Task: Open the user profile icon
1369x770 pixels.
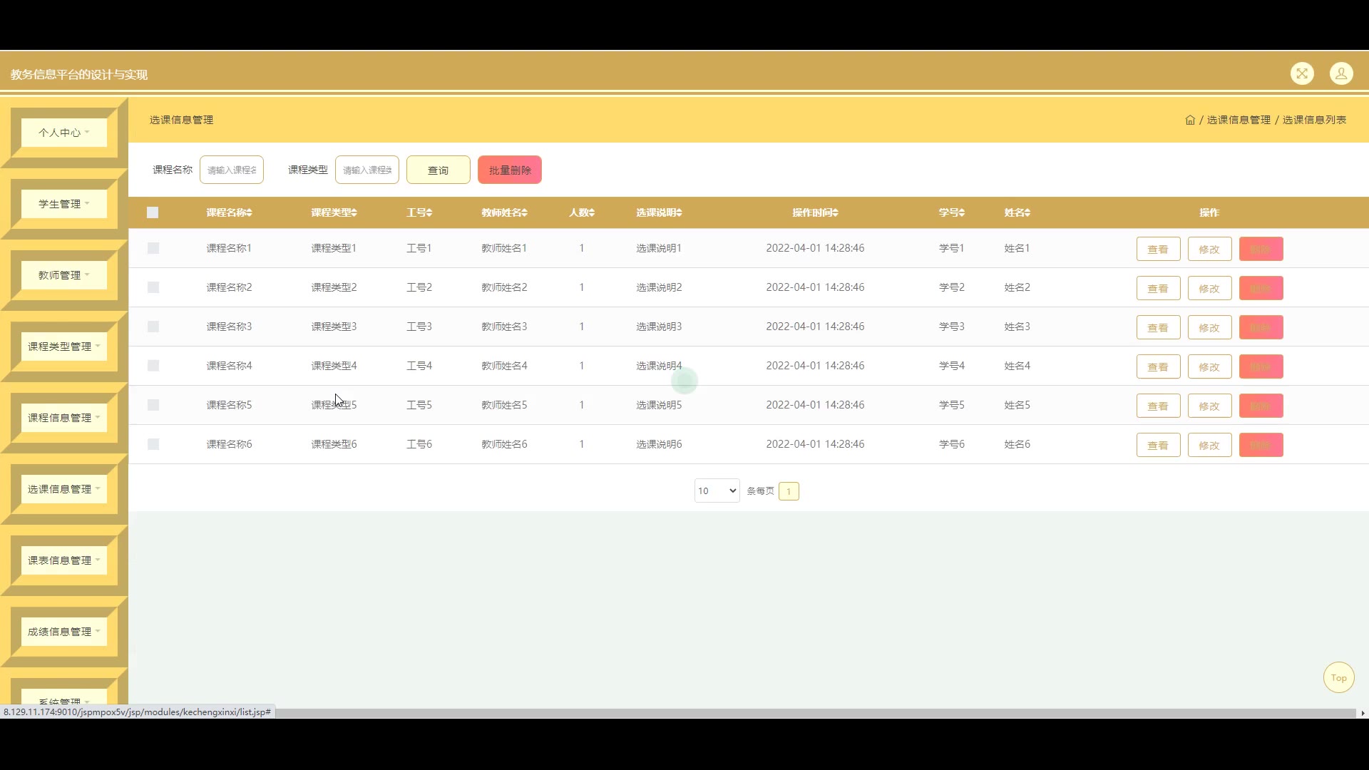Action: [x=1341, y=73]
